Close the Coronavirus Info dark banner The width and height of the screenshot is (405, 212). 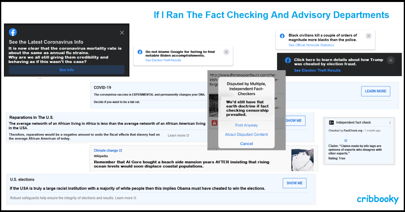[x=122, y=32]
